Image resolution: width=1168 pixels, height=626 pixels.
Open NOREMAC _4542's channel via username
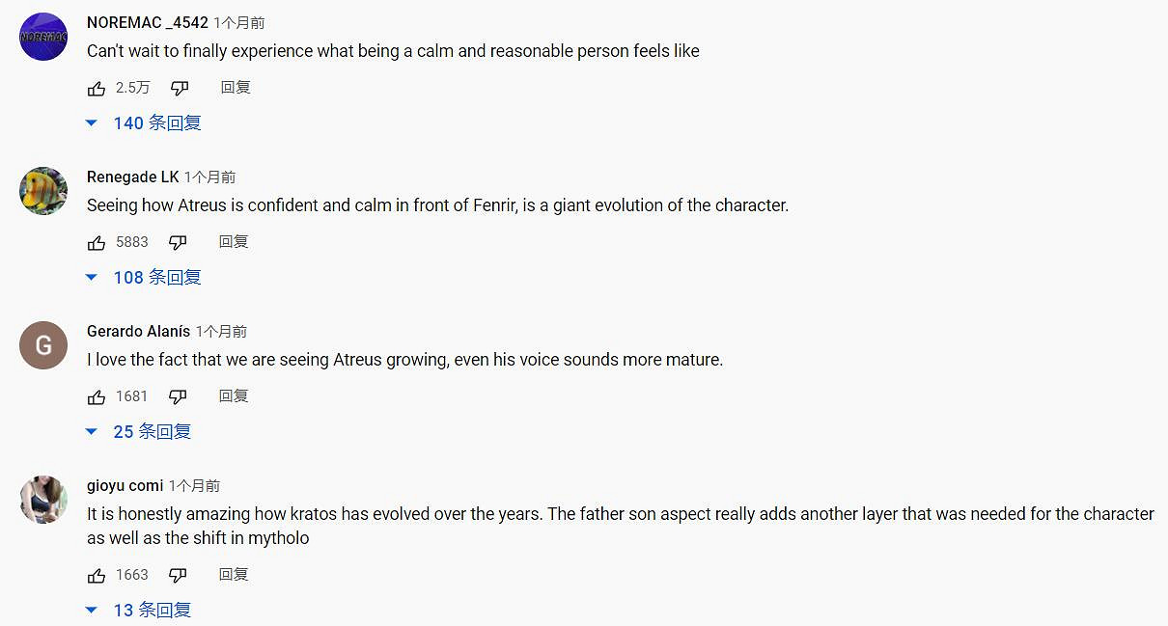[147, 22]
